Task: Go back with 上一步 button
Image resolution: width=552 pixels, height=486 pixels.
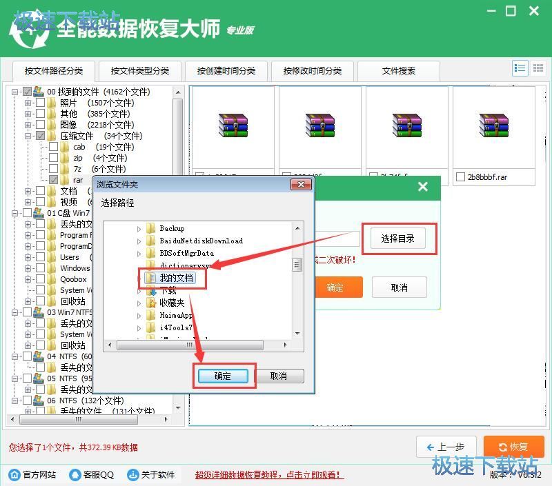Action: tap(446, 447)
